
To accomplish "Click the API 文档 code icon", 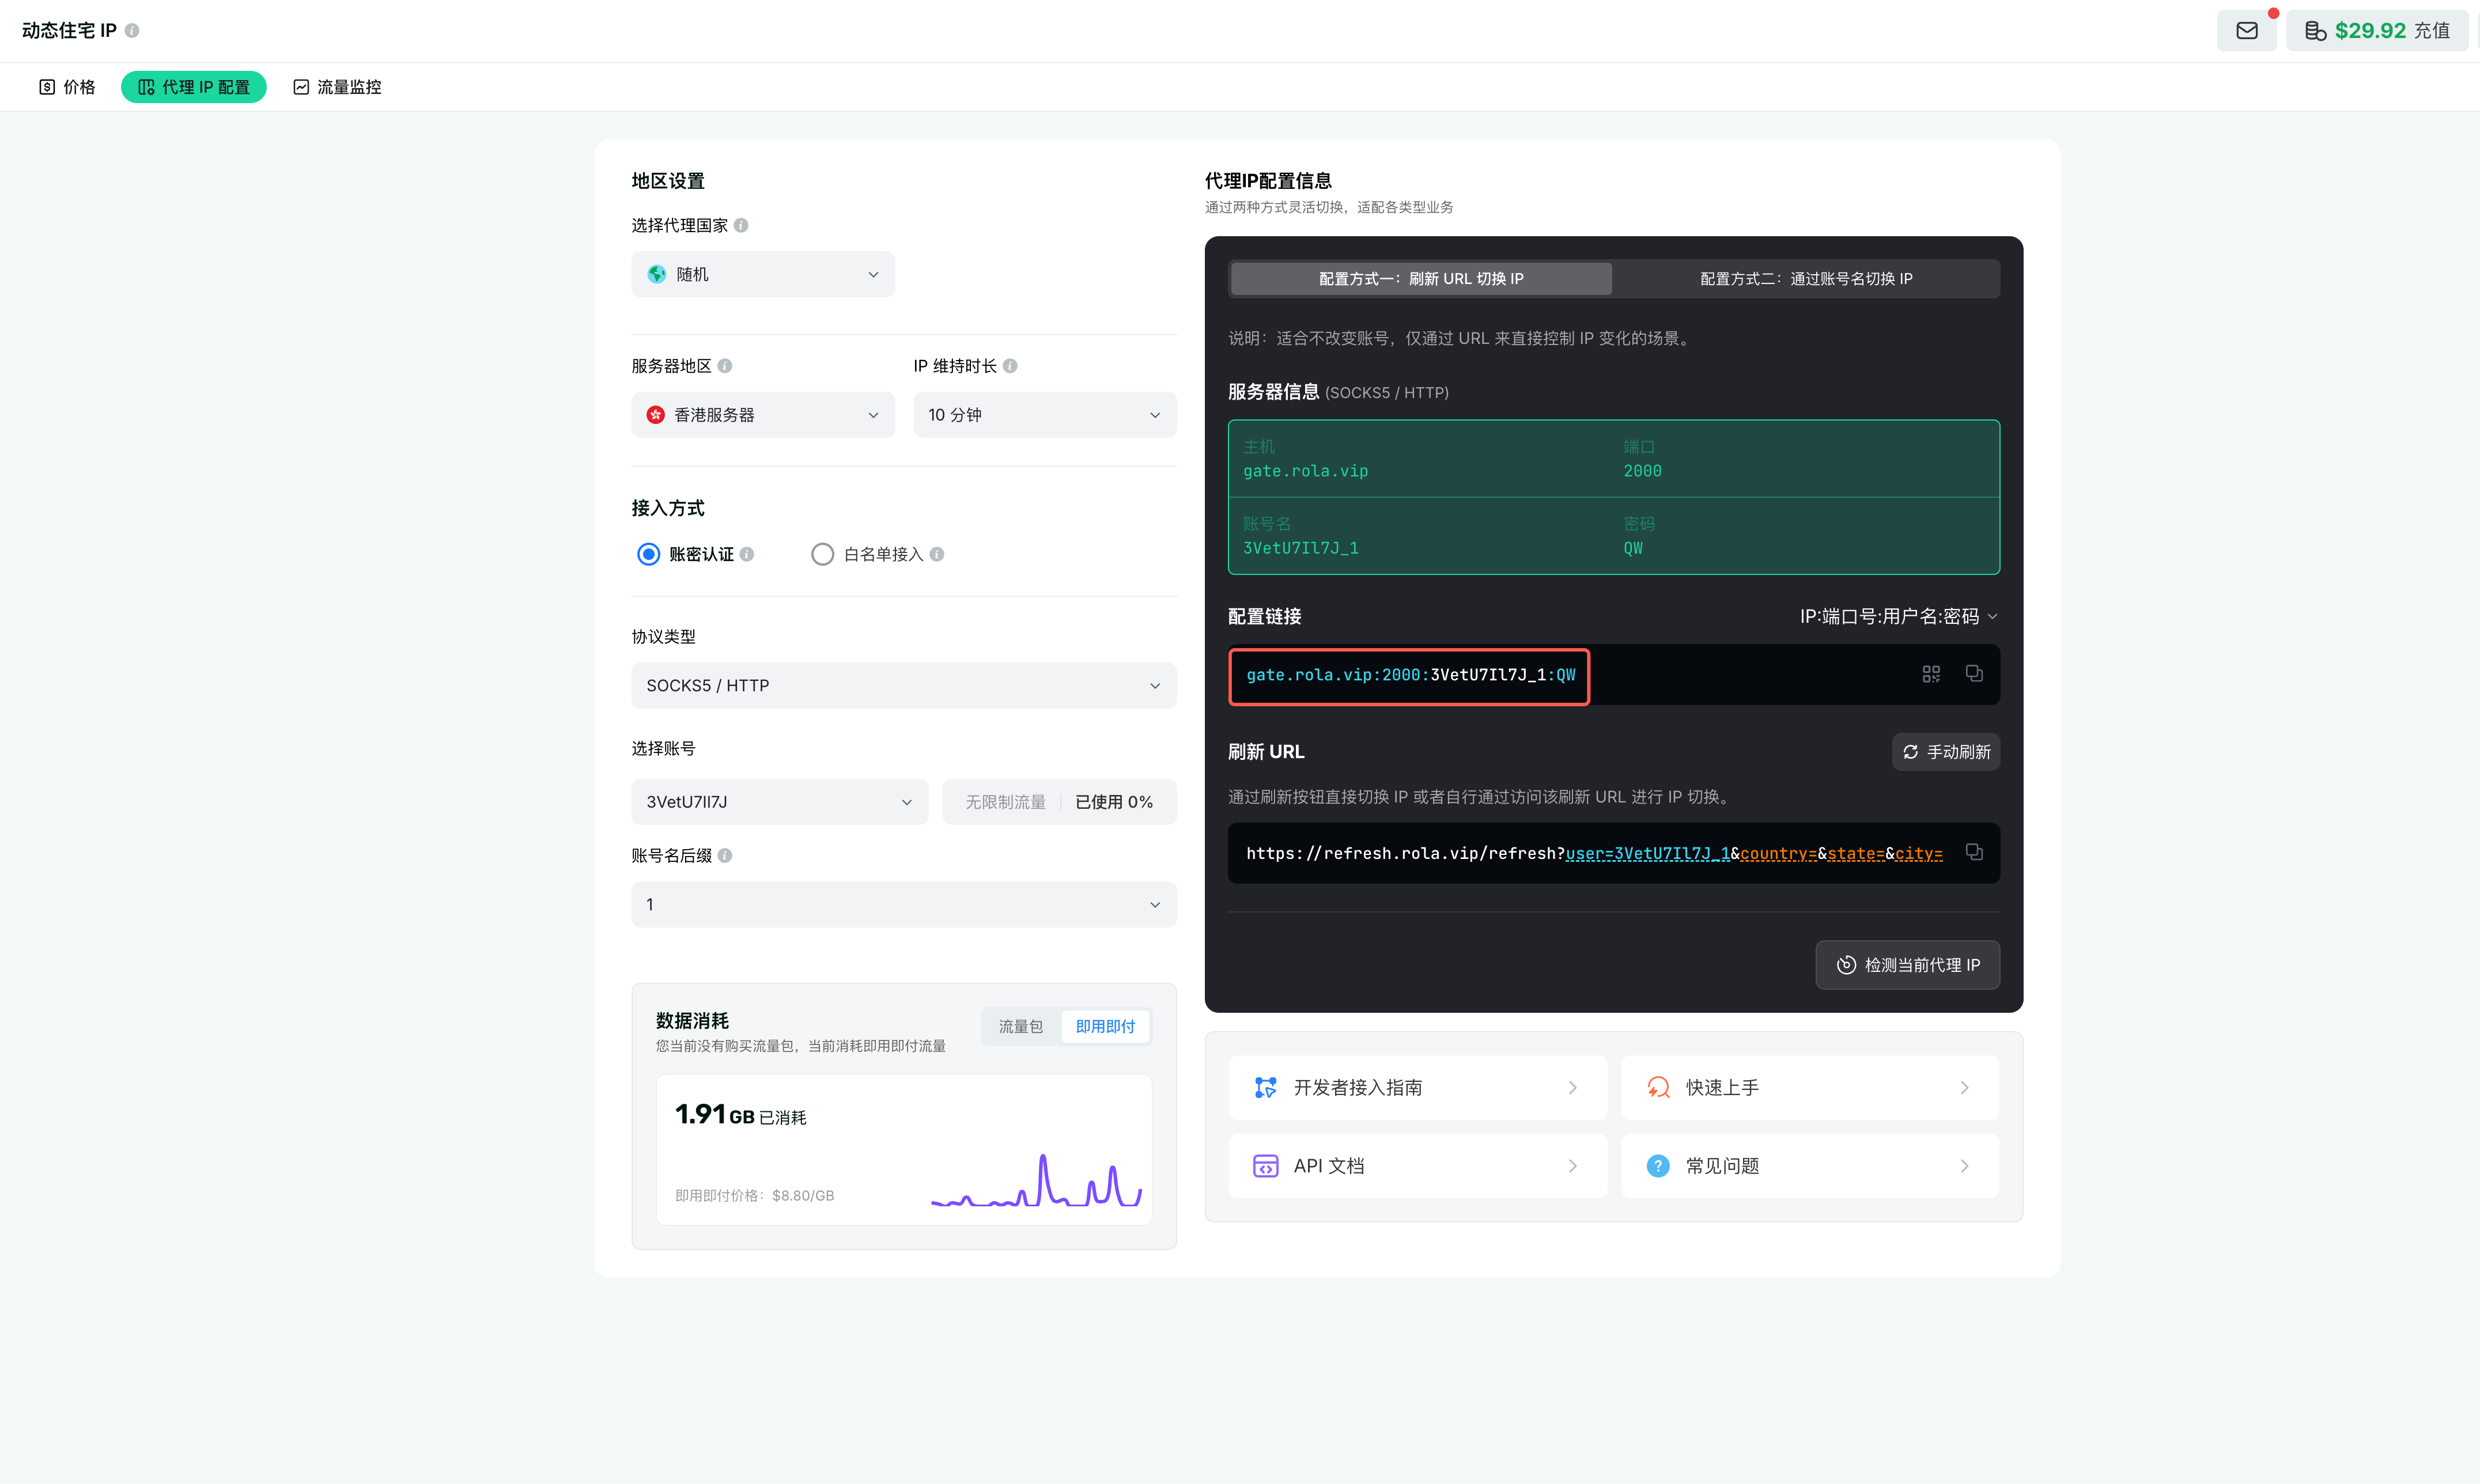I will 1266,1166.
